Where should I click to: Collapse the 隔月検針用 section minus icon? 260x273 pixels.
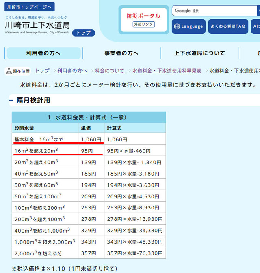(x=11, y=100)
